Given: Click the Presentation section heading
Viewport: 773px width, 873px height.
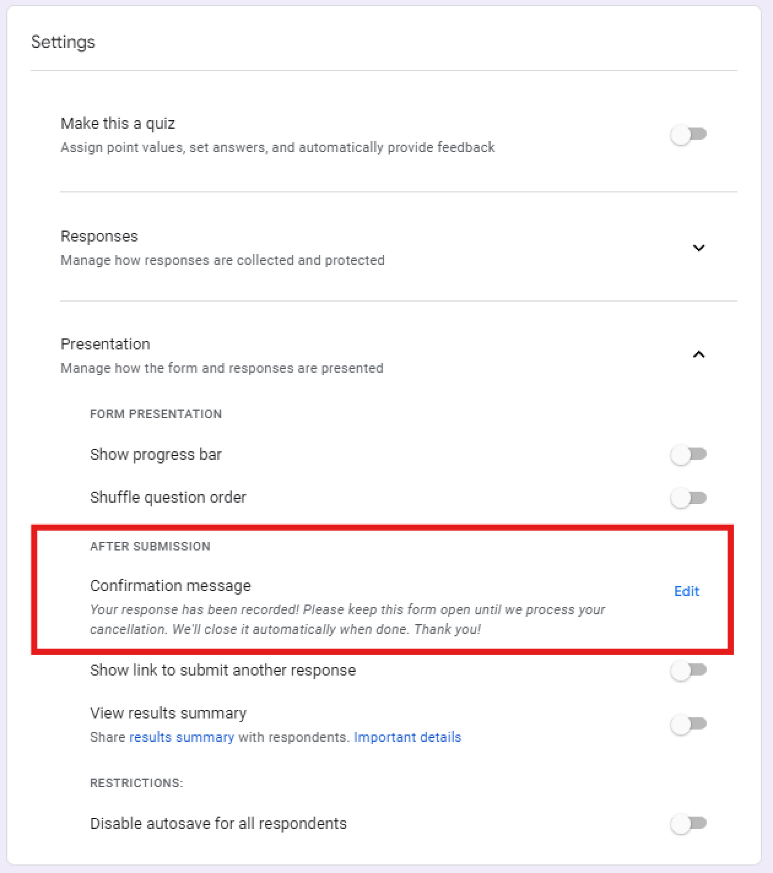Looking at the screenshot, I should 106,344.
